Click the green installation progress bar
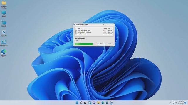The width and height of the screenshot is (188, 105). (85, 44)
